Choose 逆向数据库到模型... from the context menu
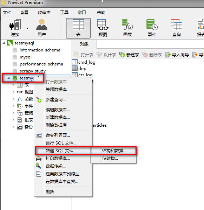 pyautogui.click(x=63, y=174)
